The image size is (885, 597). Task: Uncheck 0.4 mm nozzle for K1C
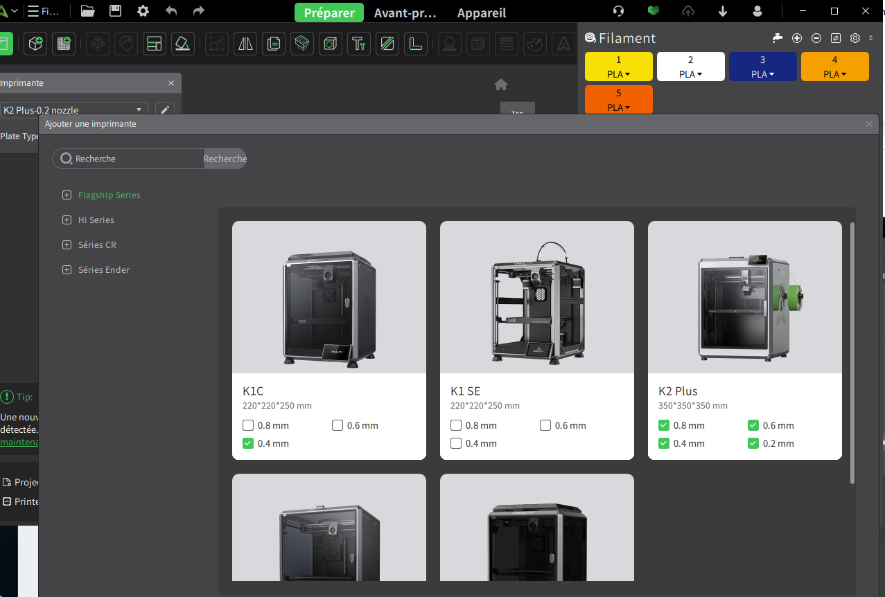[x=248, y=443]
